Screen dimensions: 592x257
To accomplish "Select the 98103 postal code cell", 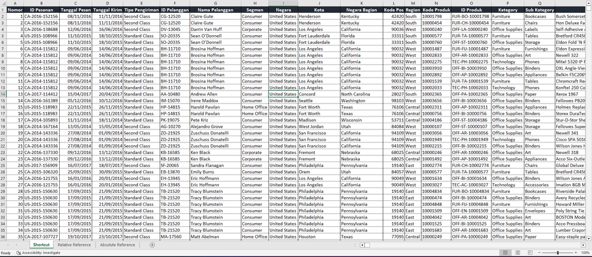I will tap(394, 100).
